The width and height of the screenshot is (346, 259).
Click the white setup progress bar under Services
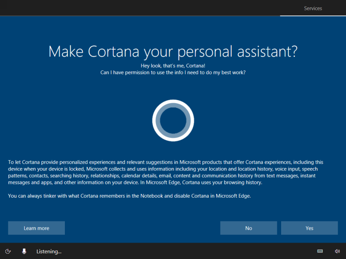pos(313,16)
